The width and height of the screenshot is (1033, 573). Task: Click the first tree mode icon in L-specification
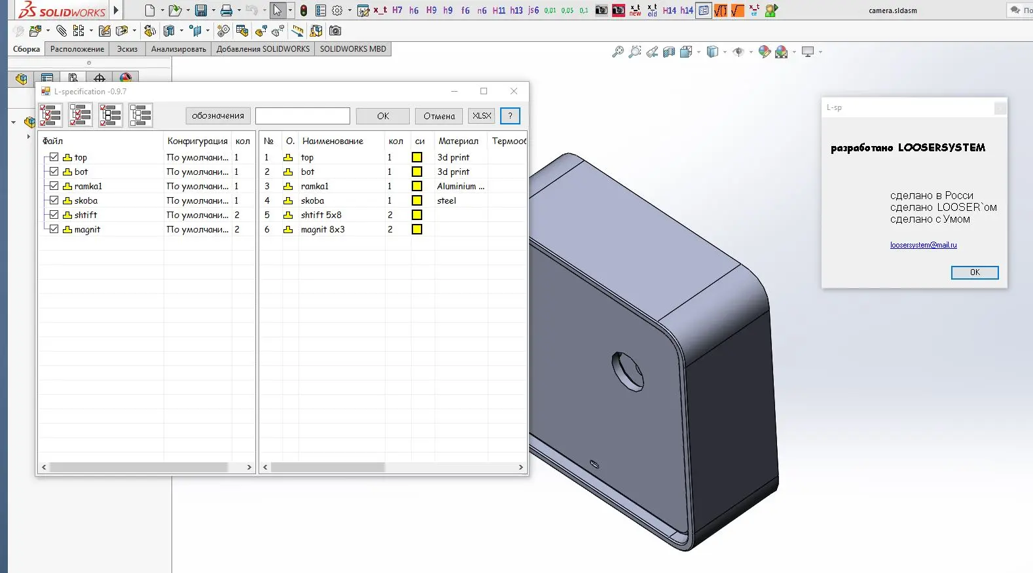pyautogui.click(x=50, y=115)
